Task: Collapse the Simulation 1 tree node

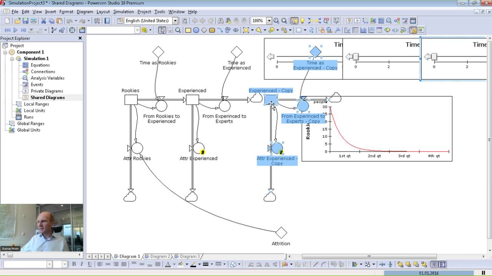Action: pos(12,59)
